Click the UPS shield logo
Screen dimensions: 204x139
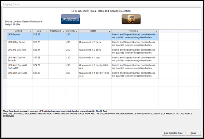pyautogui.click(x=131, y=19)
